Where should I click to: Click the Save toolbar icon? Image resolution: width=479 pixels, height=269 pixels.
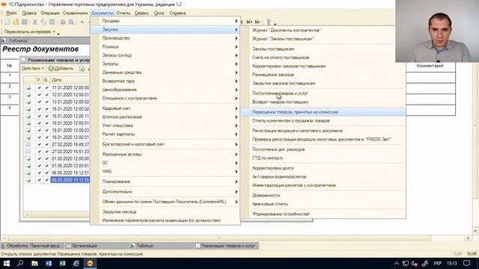click(x=25, y=22)
